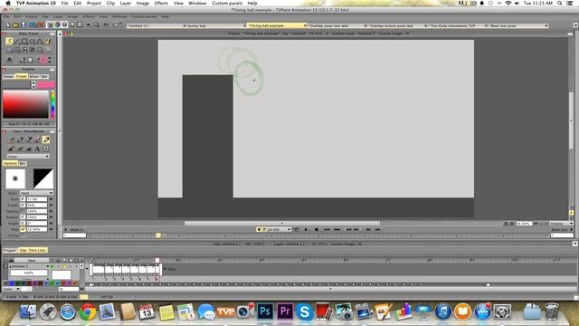Click the new project icon in toolbar

[8, 24]
